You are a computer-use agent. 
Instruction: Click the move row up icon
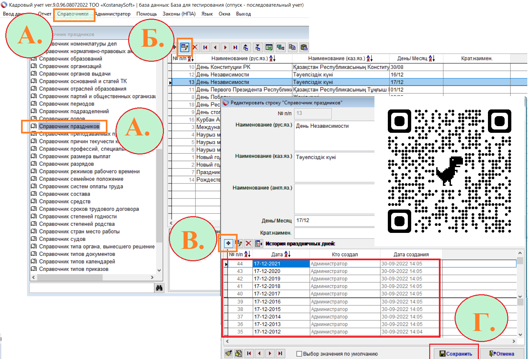click(246, 47)
